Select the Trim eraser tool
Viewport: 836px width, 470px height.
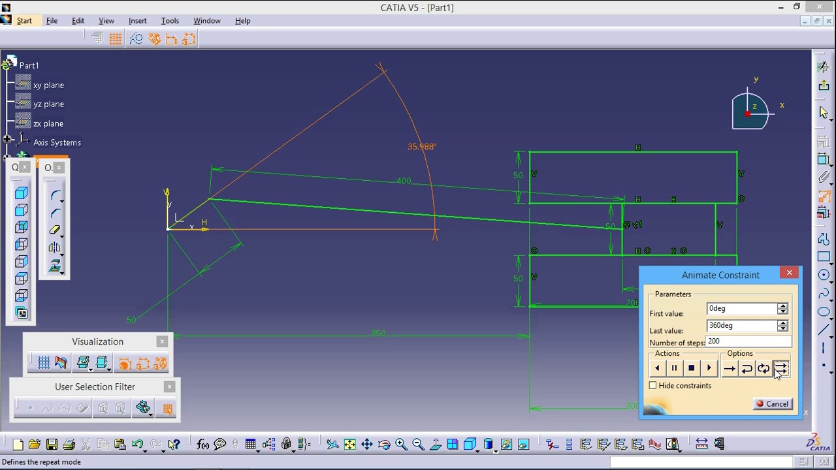54,230
